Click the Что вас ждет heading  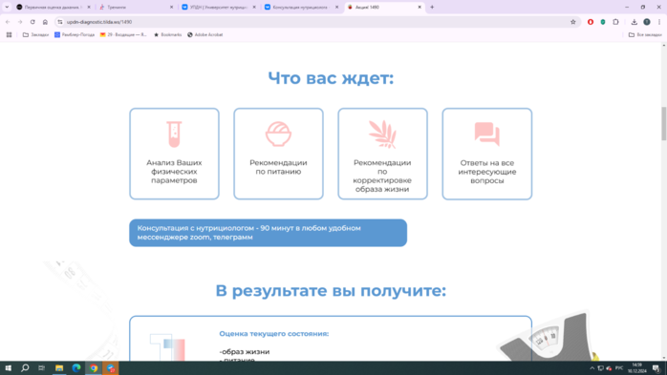[x=331, y=78]
